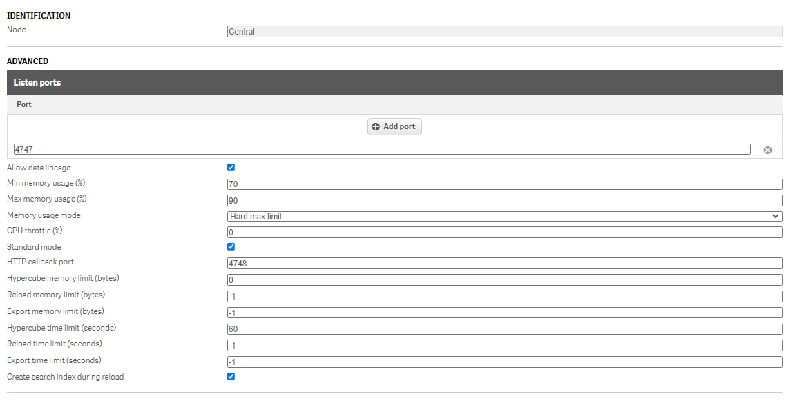The height and width of the screenshot is (401, 795).
Task: Click the Allow data lineage label
Action: pos(39,168)
